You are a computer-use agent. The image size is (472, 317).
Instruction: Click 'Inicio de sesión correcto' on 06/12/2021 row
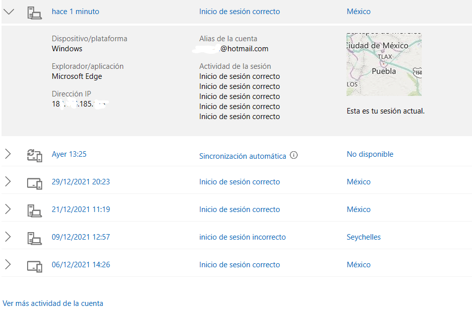click(240, 265)
